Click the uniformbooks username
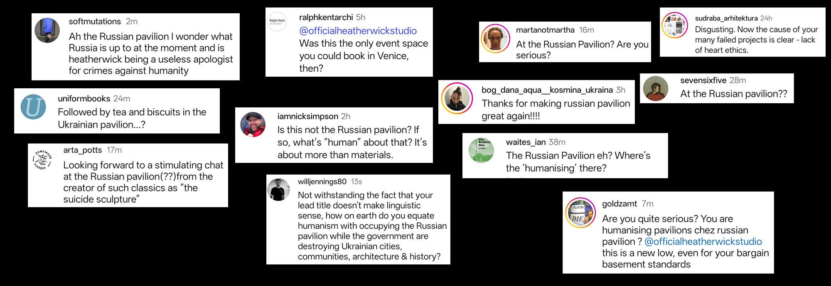The image size is (831, 286). [x=84, y=99]
